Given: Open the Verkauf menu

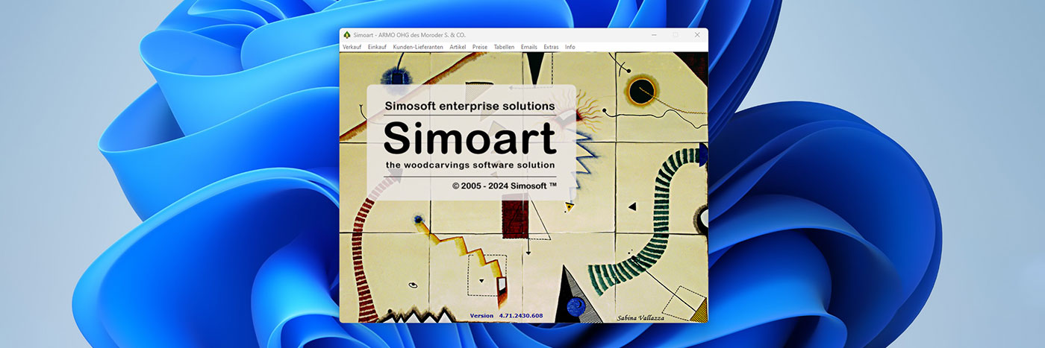Looking at the screenshot, I should click(352, 47).
